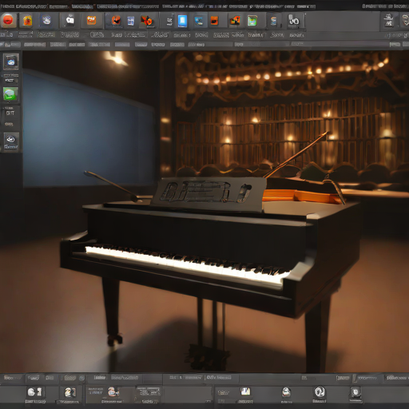Click the orange tile icon near toolbar center
The image size is (409, 409).
click(x=214, y=21)
